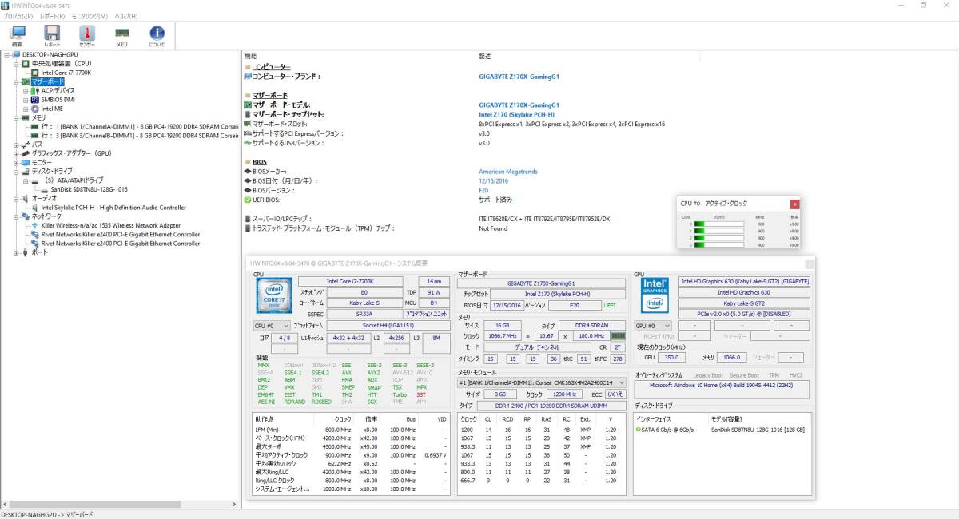Click the motherboard icon beside マザーボード
959x519 pixels.
pos(26,81)
